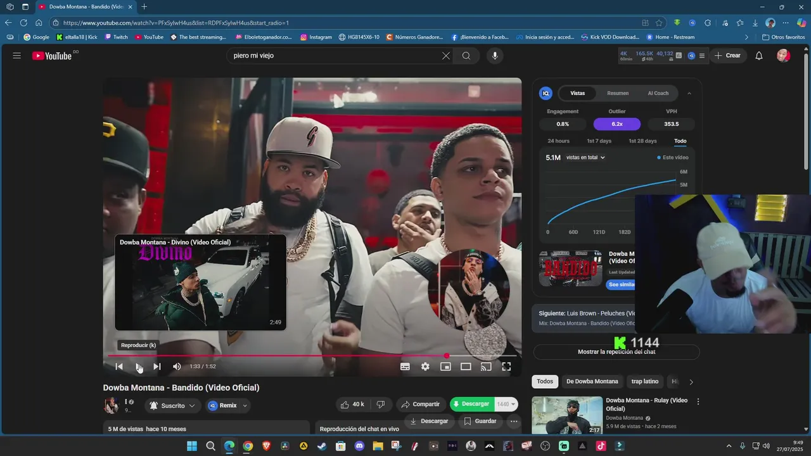
Task: Click the Outlier 6.2x pill
Action: (616, 124)
